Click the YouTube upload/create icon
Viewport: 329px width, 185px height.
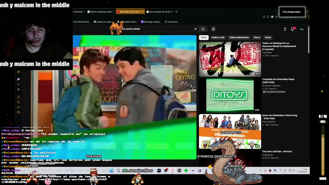pos(285,29)
